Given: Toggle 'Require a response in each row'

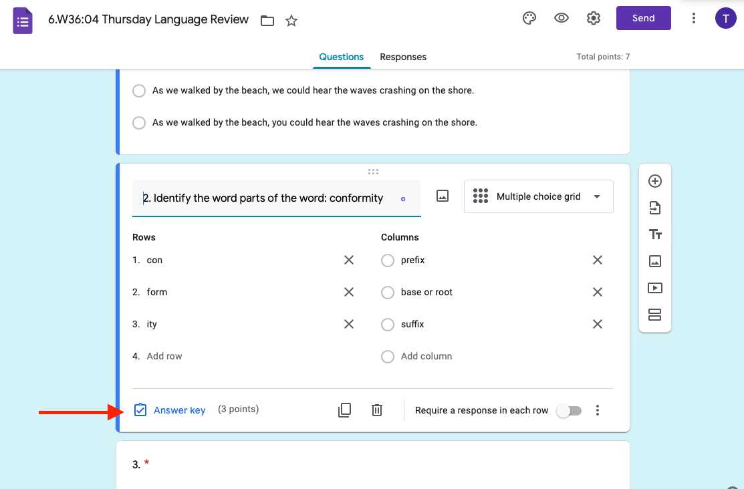Looking at the screenshot, I should (x=570, y=411).
